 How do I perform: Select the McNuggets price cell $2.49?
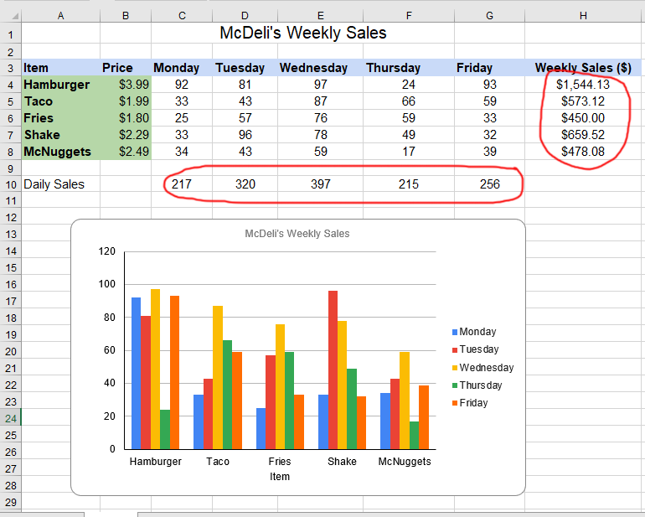pos(125,152)
